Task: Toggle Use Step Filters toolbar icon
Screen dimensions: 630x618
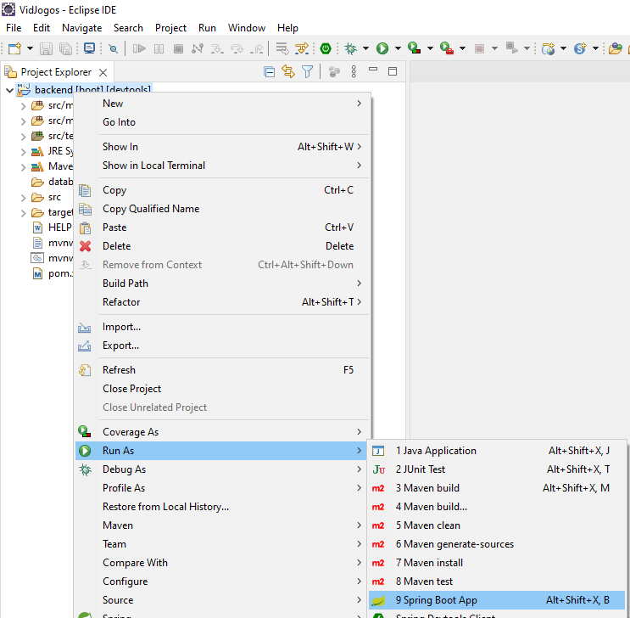Action: [302, 48]
